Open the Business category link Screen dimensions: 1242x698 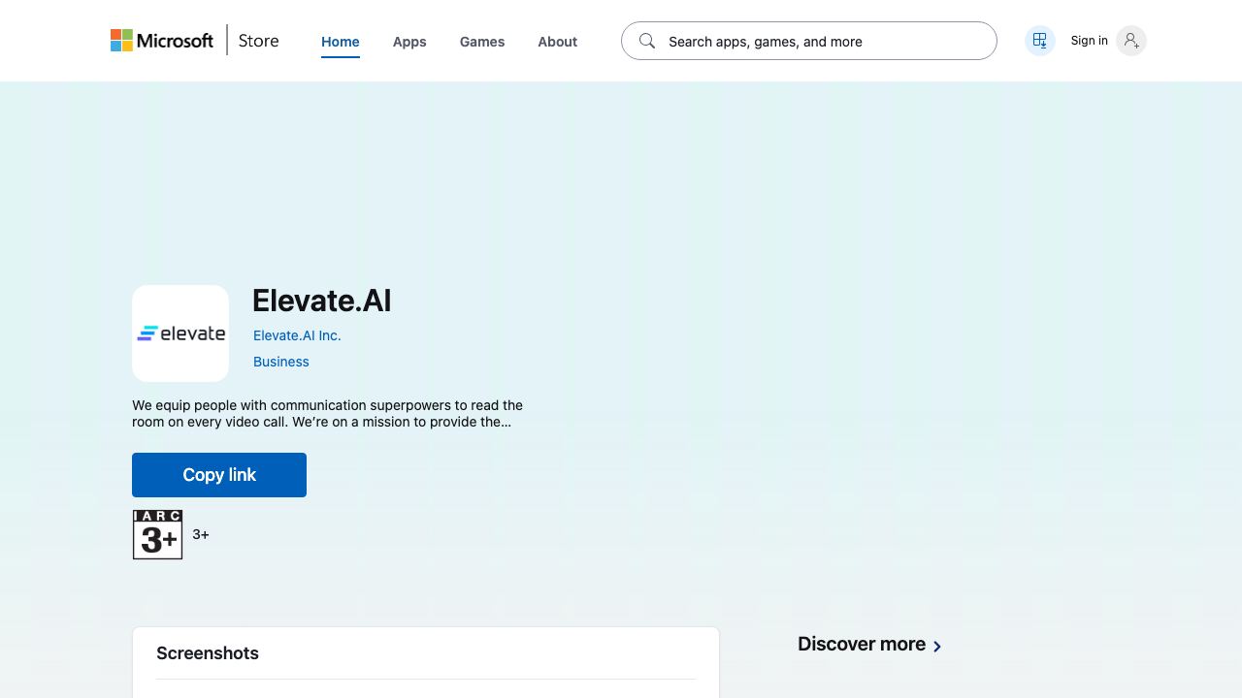click(281, 362)
